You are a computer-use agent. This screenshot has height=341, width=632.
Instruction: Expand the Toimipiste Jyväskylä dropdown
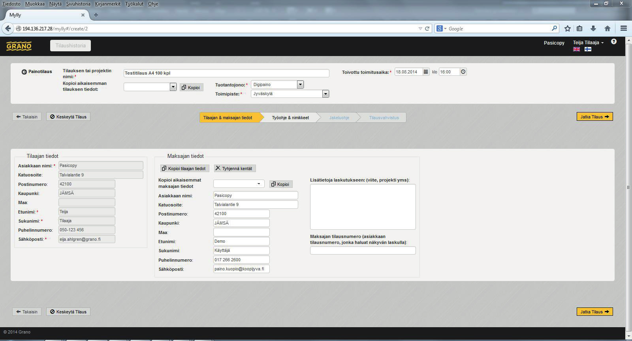click(x=325, y=94)
